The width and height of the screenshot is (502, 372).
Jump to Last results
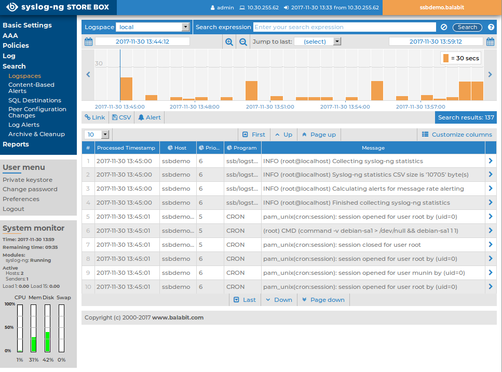click(x=245, y=300)
